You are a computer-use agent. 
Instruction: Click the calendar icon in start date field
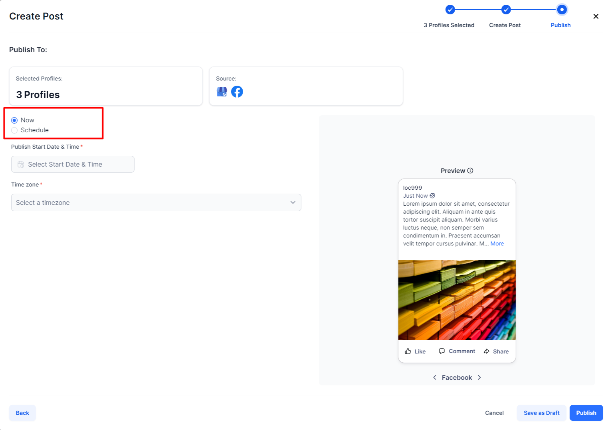click(x=21, y=164)
